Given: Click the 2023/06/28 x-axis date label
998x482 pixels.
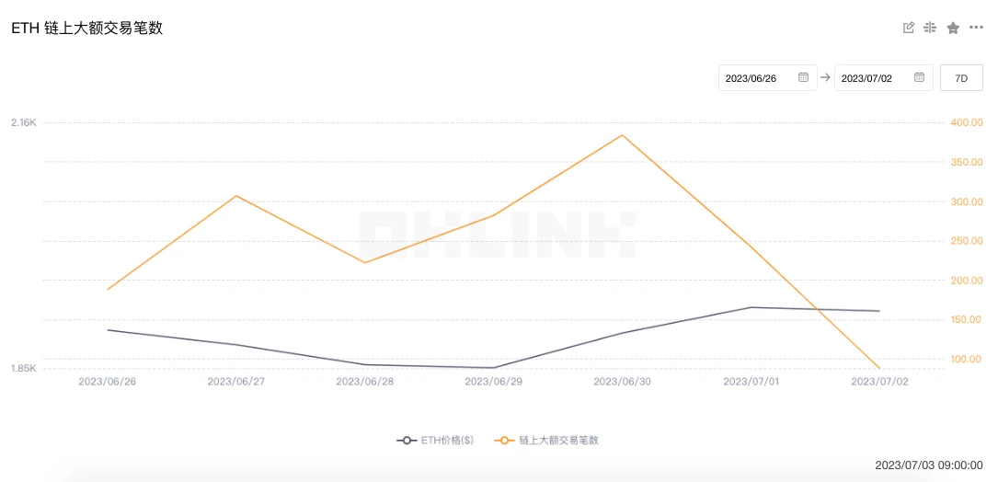Looking at the screenshot, I should tap(365, 381).
